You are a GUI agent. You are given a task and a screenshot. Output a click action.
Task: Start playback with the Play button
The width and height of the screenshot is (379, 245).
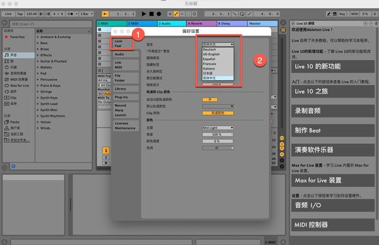coord(143,14)
